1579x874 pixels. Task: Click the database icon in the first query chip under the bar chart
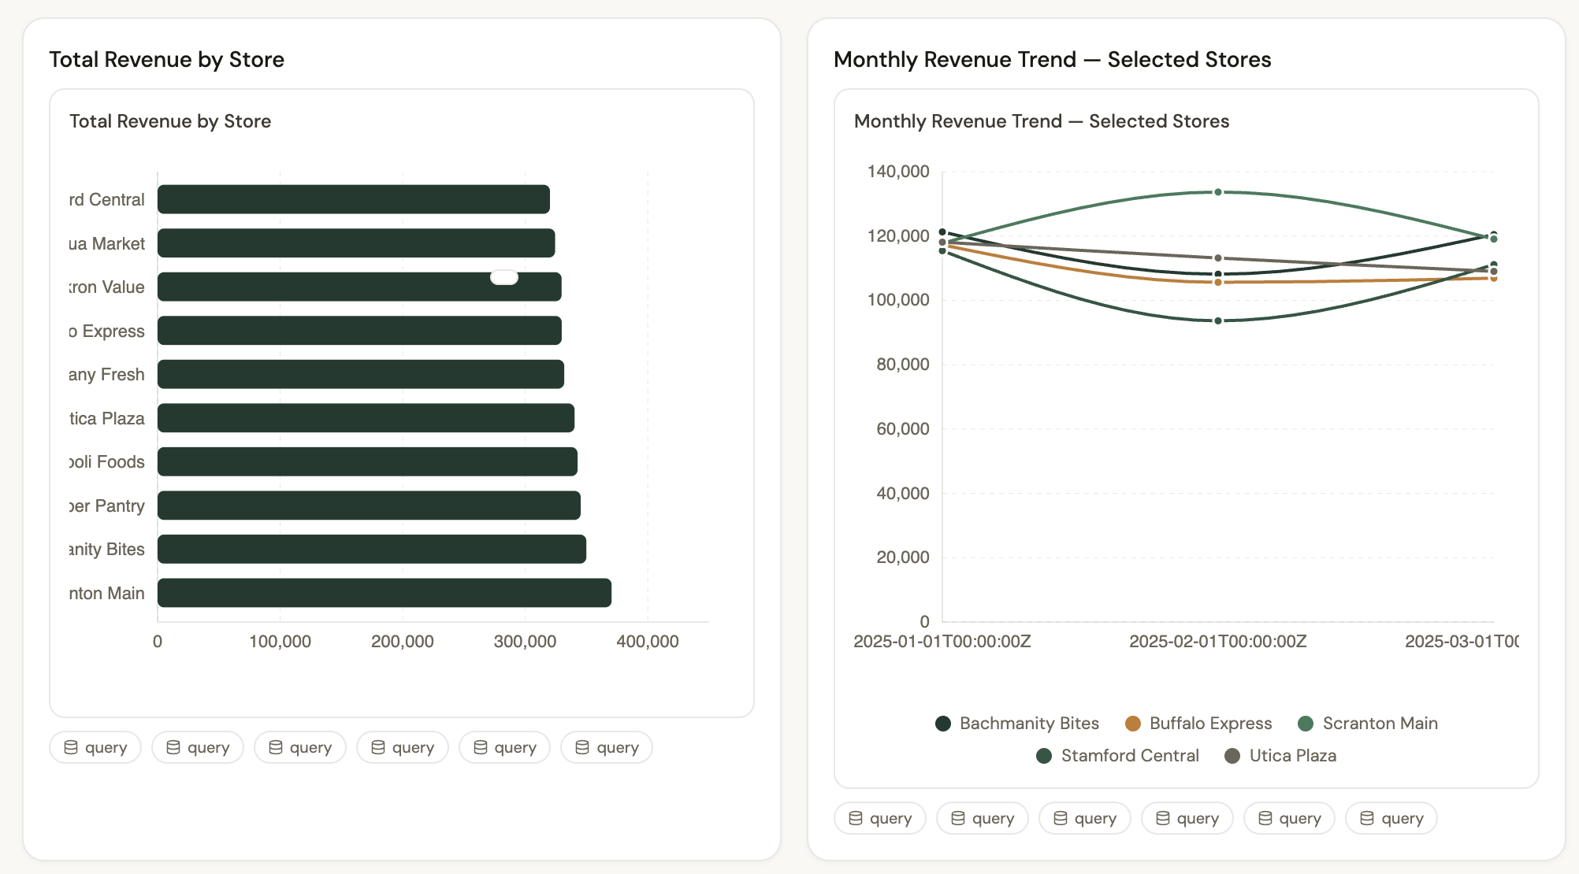71,747
